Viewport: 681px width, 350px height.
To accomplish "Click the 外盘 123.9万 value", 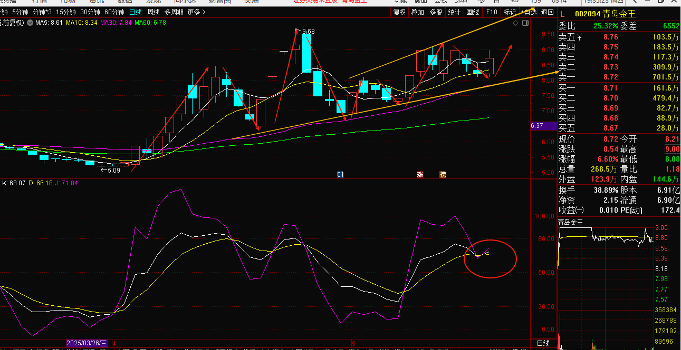I will pos(605,179).
